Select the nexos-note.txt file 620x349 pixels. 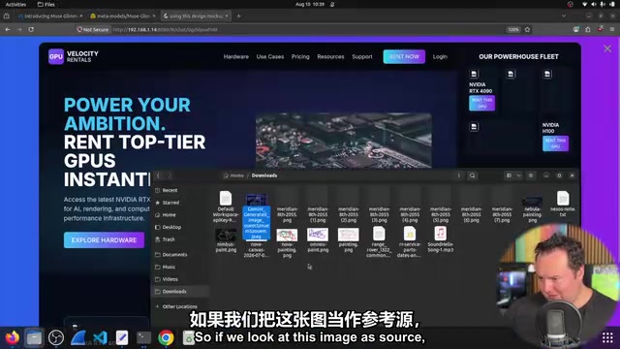coord(563,204)
